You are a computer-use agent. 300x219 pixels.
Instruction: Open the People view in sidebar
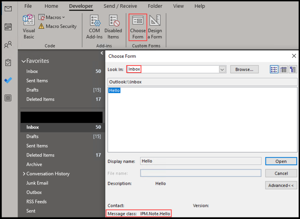tap(8, 45)
